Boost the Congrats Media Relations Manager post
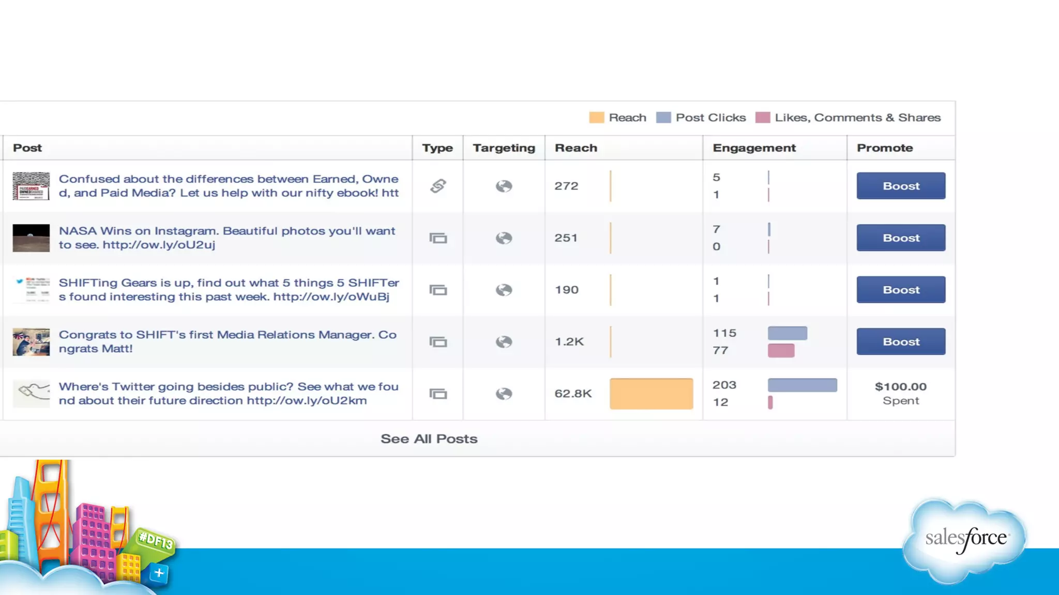The height and width of the screenshot is (595, 1059). coord(901,342)
